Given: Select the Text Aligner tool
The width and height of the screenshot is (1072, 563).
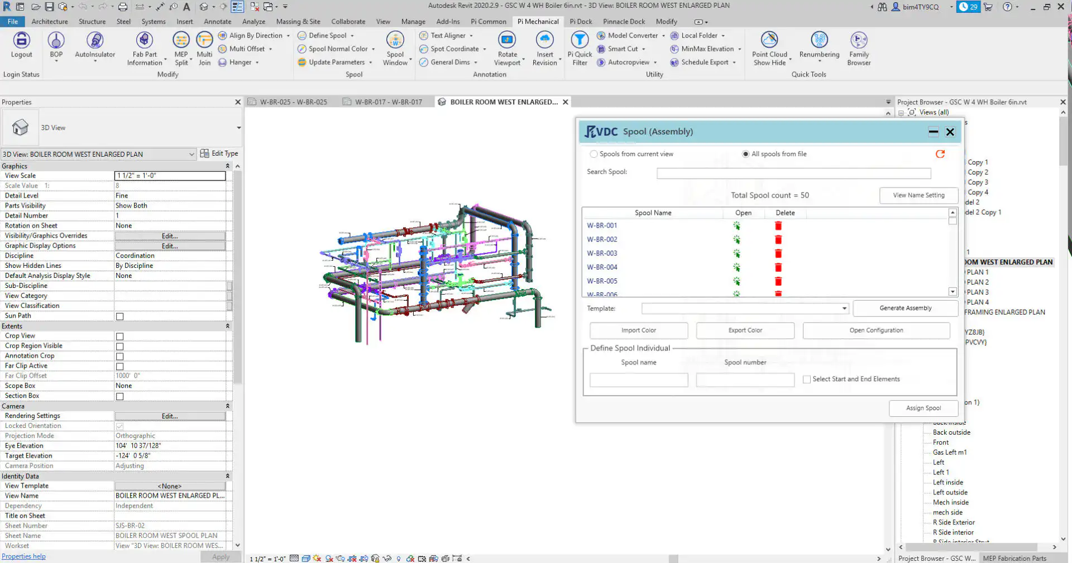Looking at the screenshot, I should (x=446, y=35).
